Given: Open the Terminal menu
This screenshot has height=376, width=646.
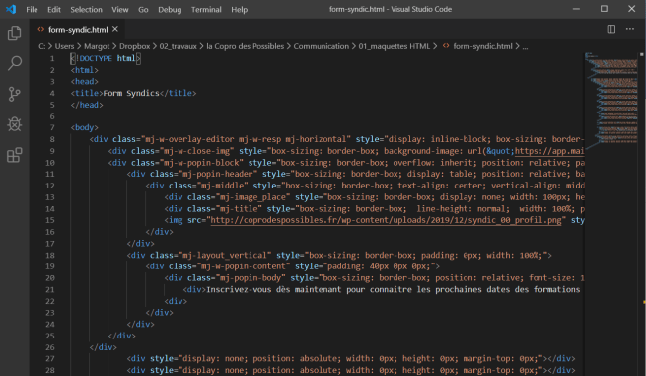Looking at the screenshot, I should (206, 10).
